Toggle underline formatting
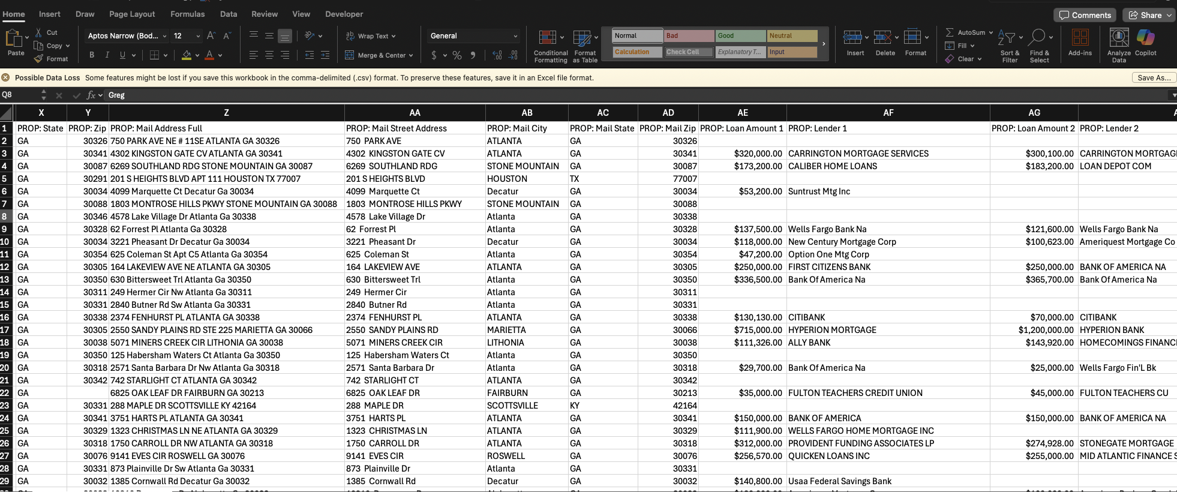This screenshot has width=1177, height=492. [x=122, y=55]
